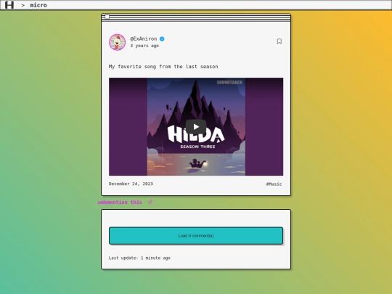Open the ExAniron profile avatar
This screenshot has height=294, width=392.
point(118,42)
